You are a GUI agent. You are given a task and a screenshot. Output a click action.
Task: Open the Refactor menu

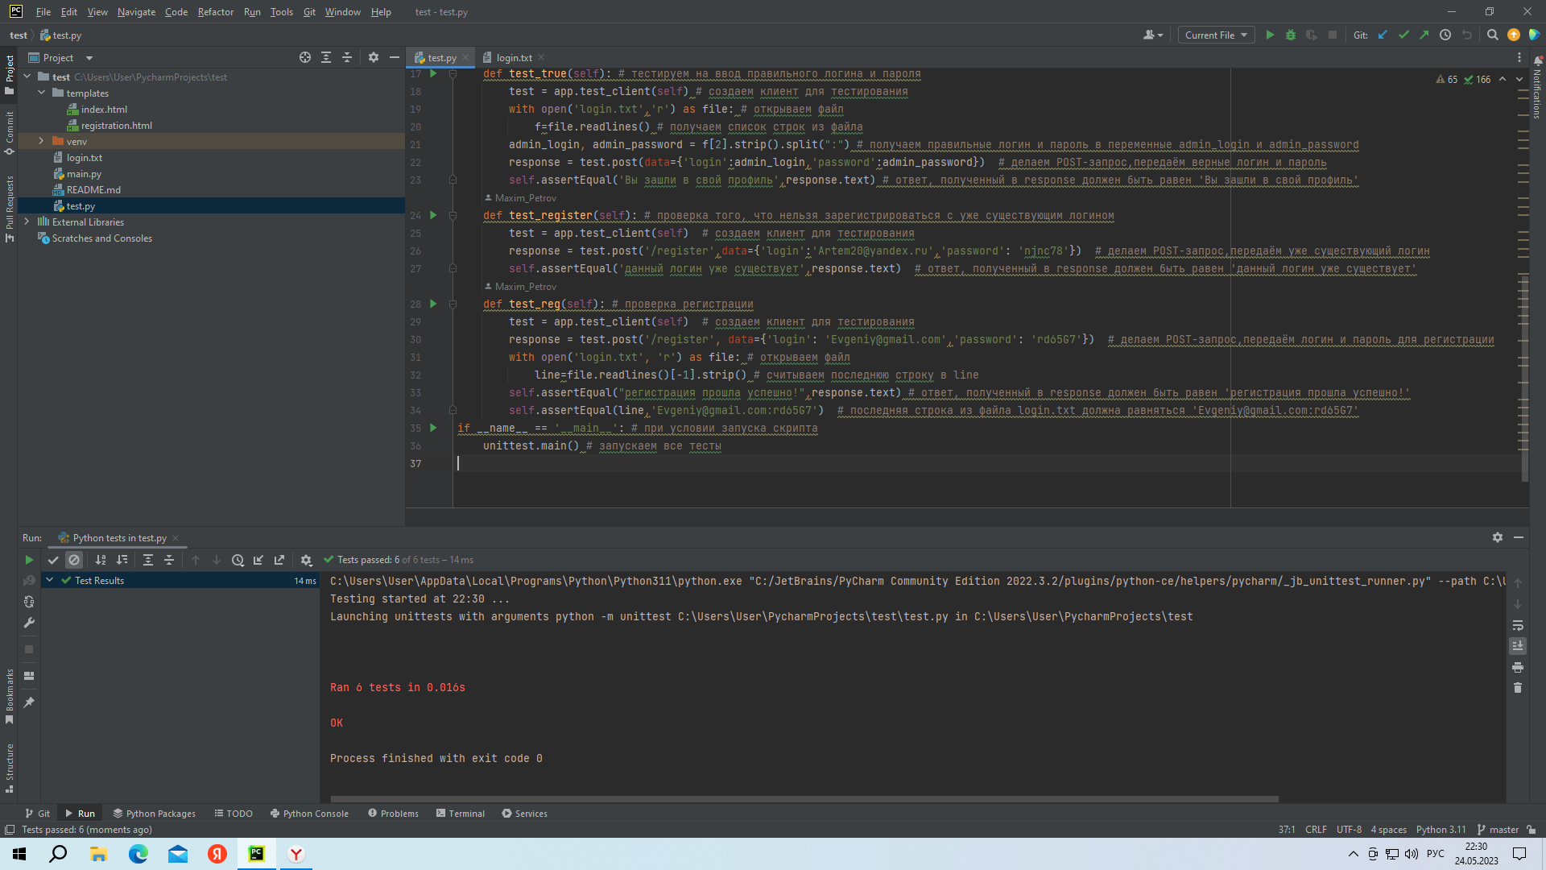click(215, 12)
